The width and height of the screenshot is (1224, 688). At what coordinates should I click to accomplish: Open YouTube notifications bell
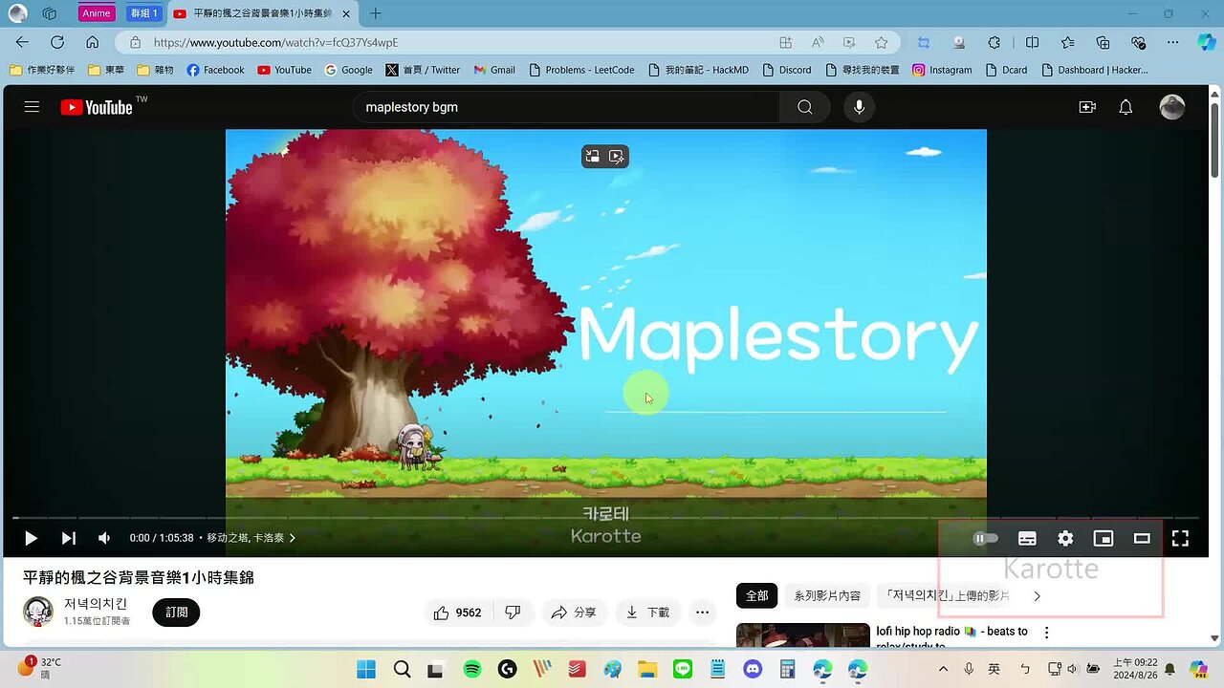[x=1126, y=107]
